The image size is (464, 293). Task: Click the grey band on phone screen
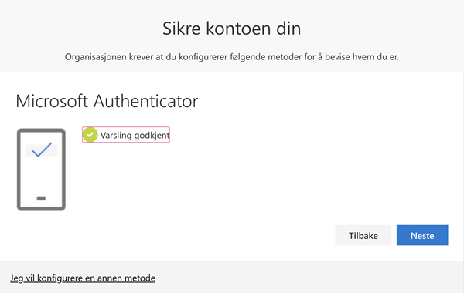click(x=41, y=150)
